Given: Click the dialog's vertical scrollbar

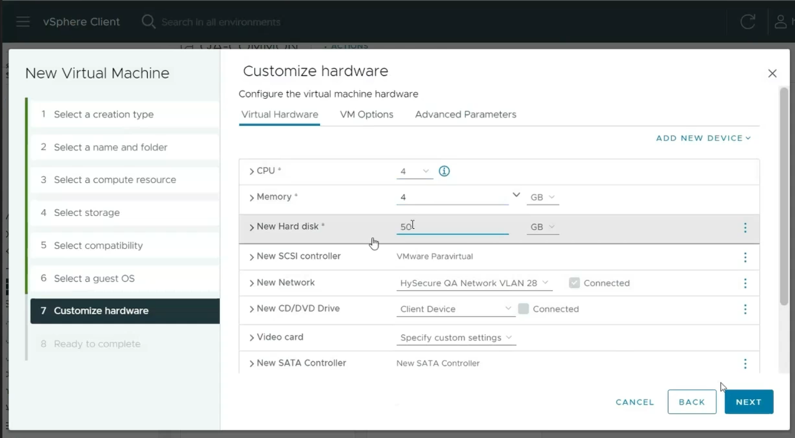Looking at the screenshot, I should click(x=784, y=195).
